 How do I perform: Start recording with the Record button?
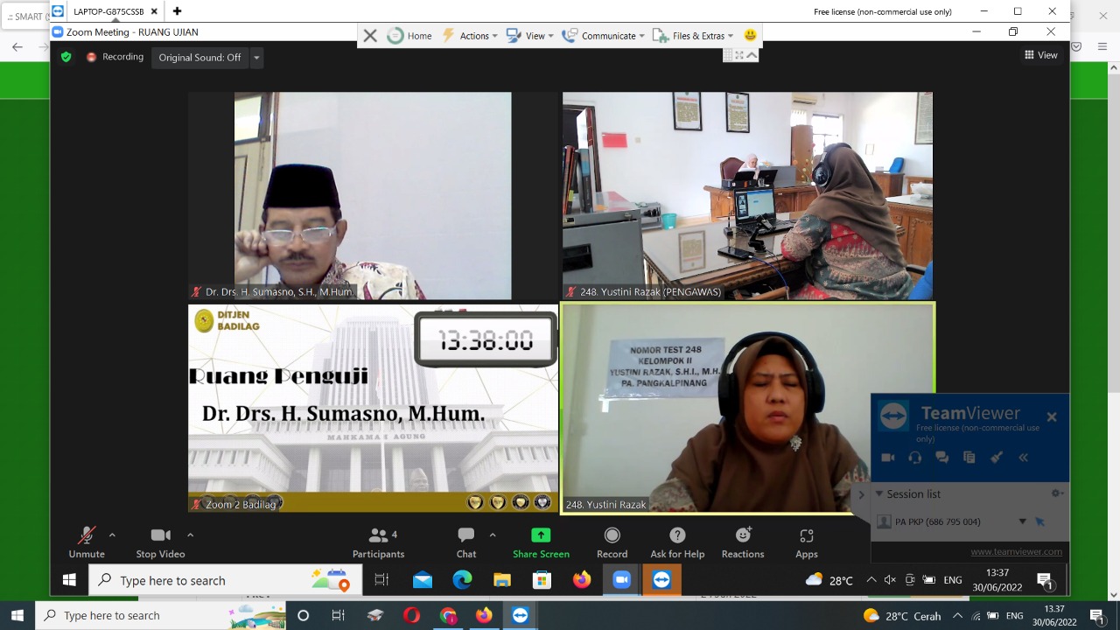(612, 542)
